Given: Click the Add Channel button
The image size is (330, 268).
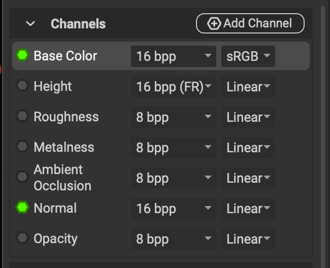Looking at the screenshot, I should [250, 23].
